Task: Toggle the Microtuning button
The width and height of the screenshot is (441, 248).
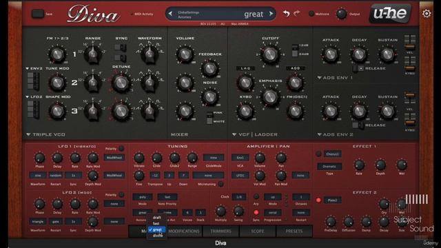Action: click(220, 184)
